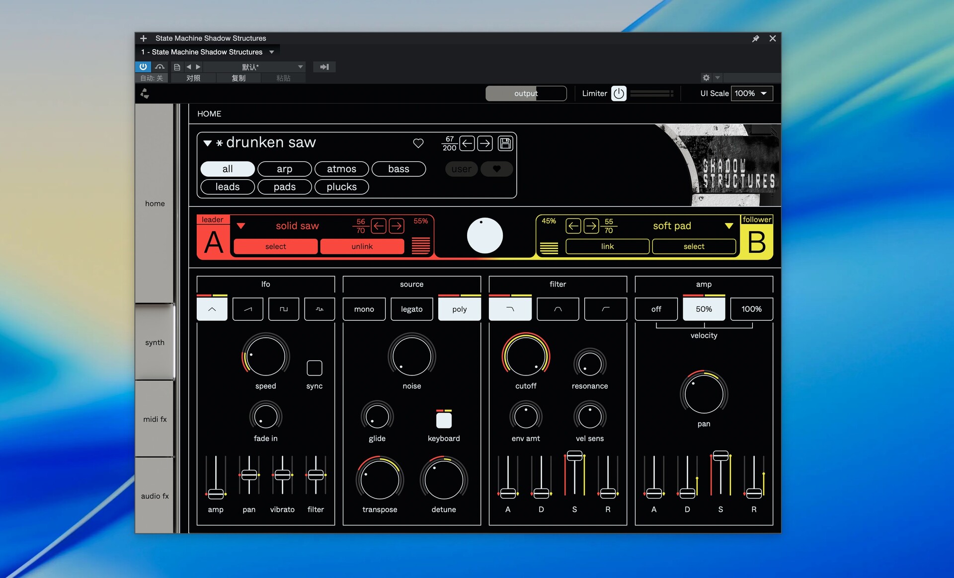
Task: Click the sidechain routing arrow icon
Action: [x=324, y=67]
